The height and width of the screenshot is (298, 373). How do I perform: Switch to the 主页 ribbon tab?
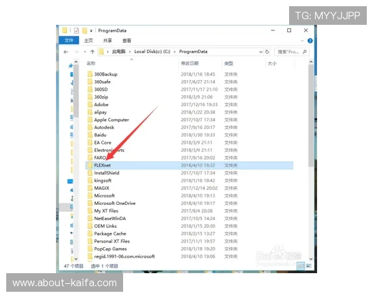[x=88, y=40]
